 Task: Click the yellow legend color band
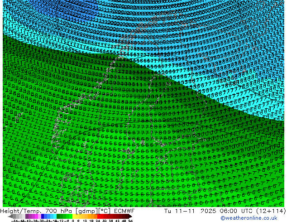point(74,216)
